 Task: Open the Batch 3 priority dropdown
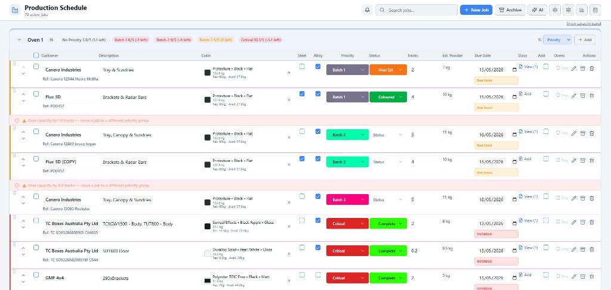347,200
